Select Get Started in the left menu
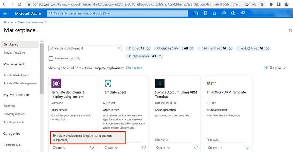Screen dimensions: 293x152 19,44
